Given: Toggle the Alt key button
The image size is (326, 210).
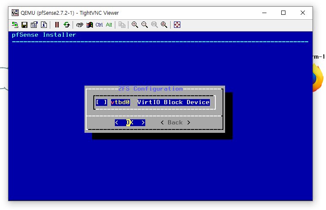Looking at the screenshot, I should [109, 25].
